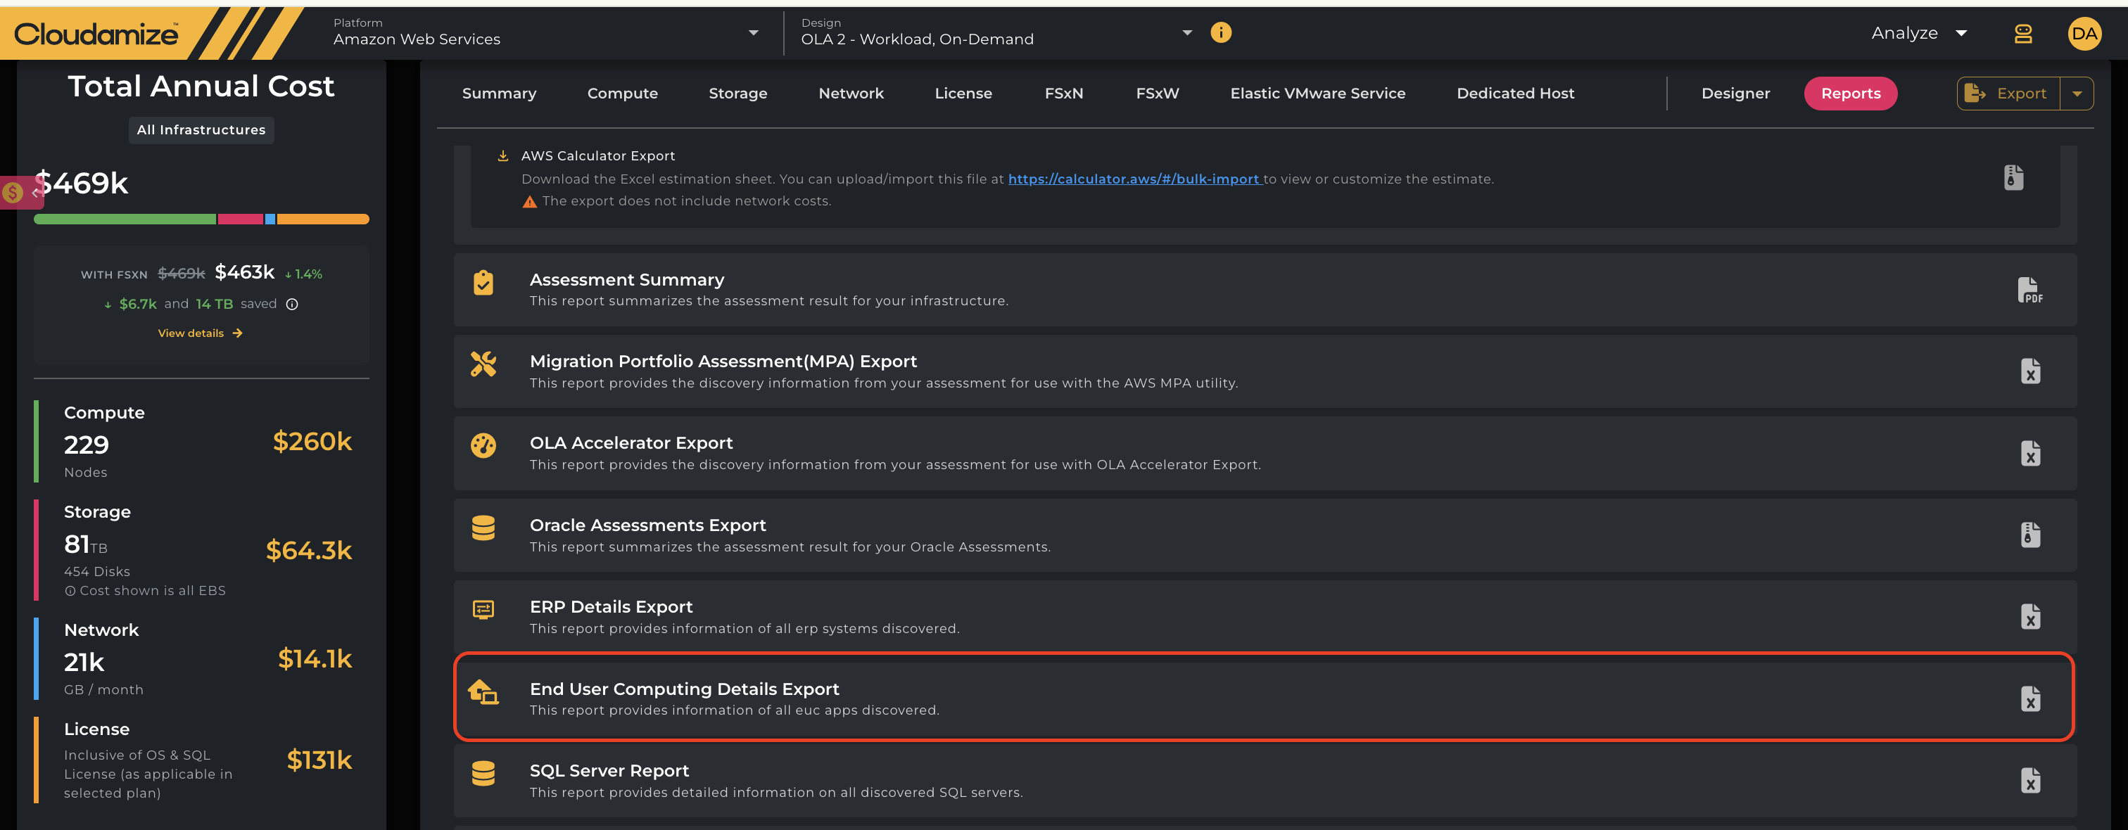The width and height of the screenshot is (2128, 830).
Task: Switch to the FSxW tab
Action: click(1158, 94)
